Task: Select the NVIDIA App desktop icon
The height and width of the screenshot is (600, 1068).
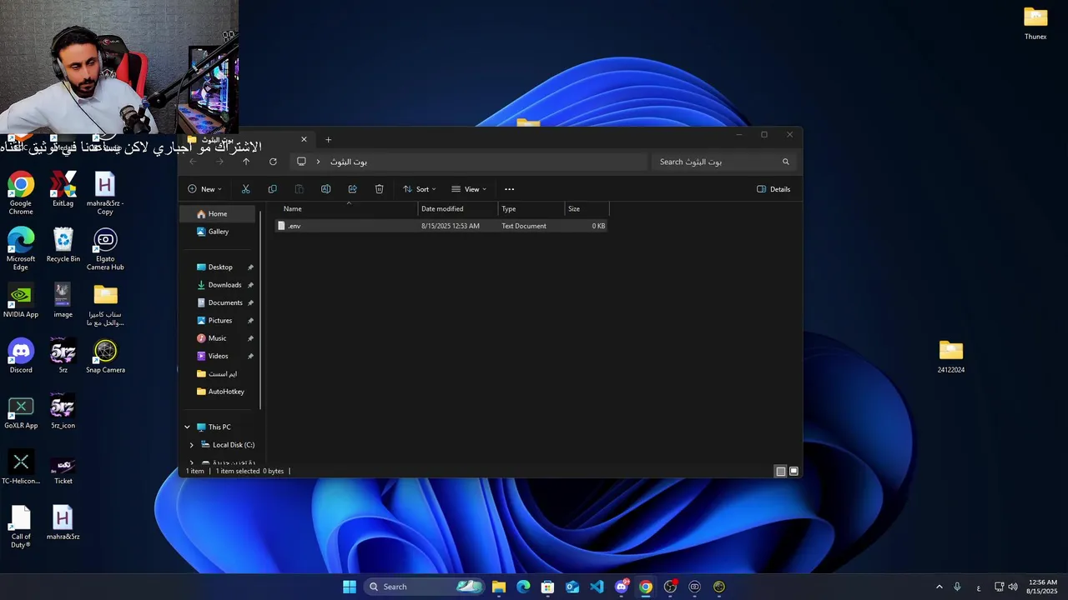Action: tap(21, 301)
